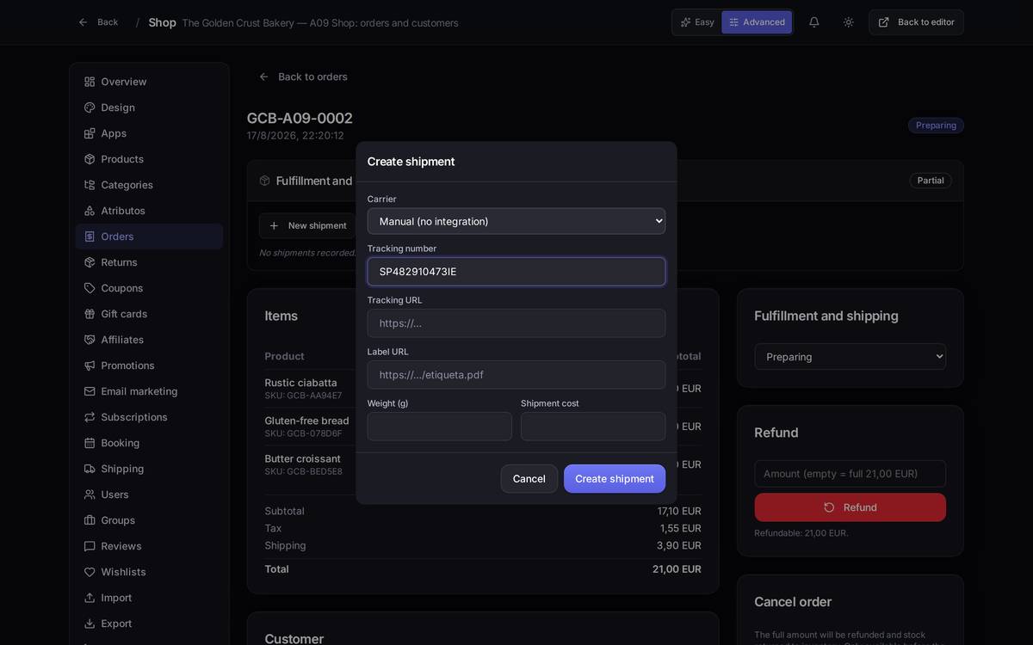Click the Overview sidebar icon
This screenshot has width=1033, height=645.
click(x=90, y=82)
